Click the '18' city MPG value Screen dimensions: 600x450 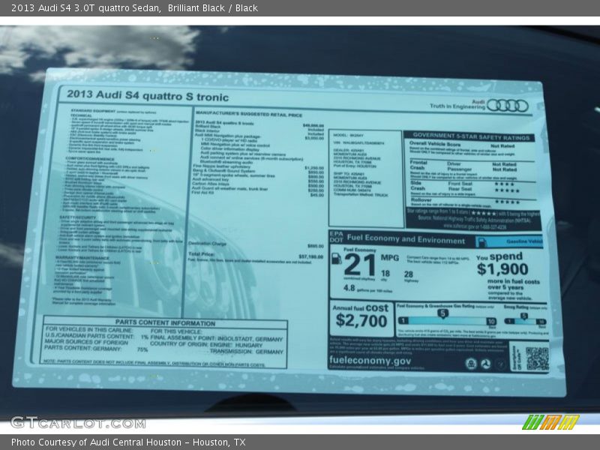(385, 273)
